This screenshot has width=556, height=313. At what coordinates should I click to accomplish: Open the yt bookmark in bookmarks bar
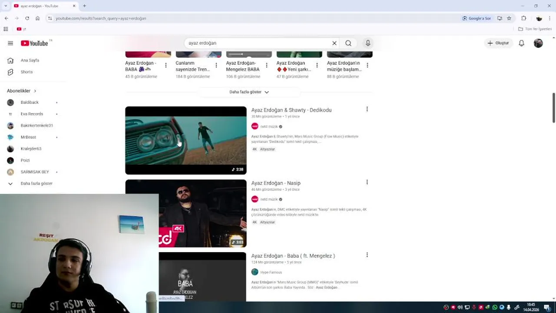(21, 29)
